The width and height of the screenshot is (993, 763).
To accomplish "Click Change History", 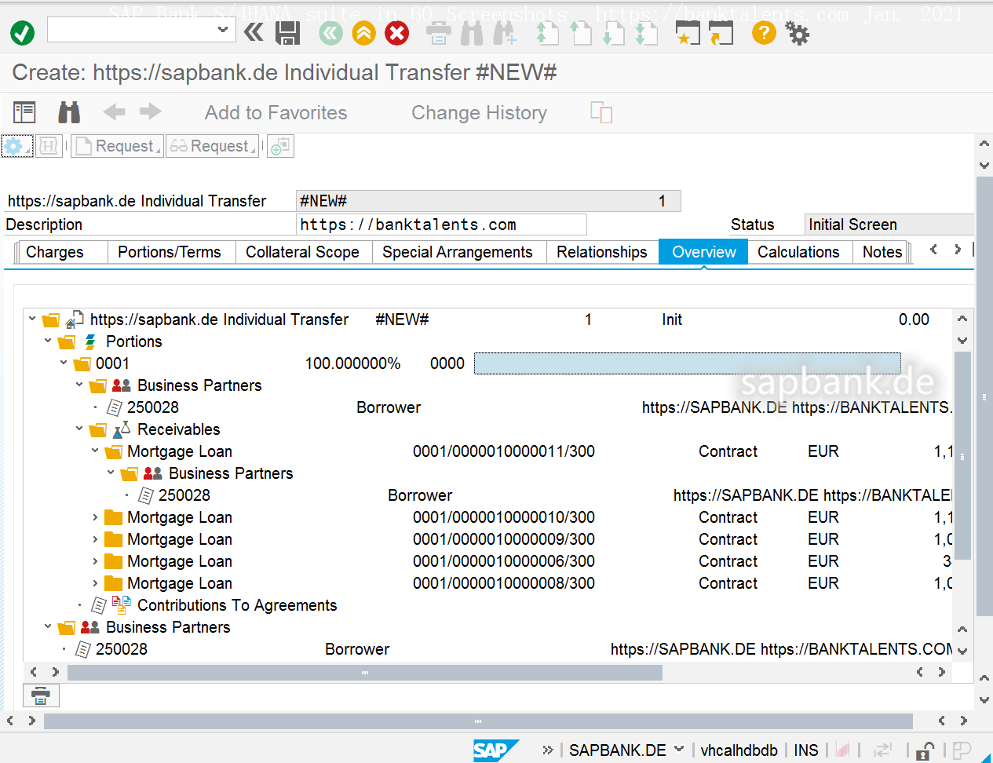I will 480,113.
